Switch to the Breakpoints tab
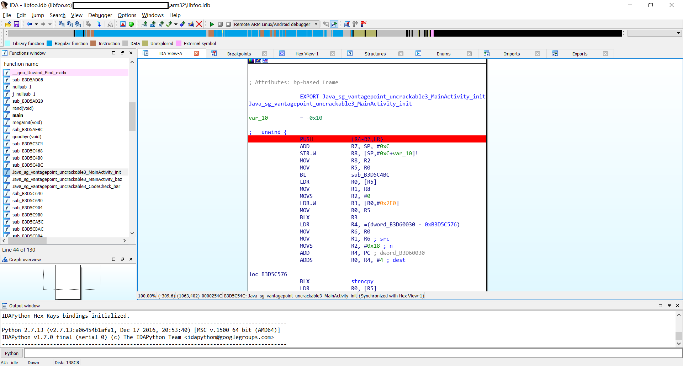This screenshot has height=366, width=683. coord(239,54)
